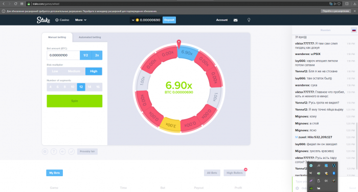Click the Windows Defender shield tray icon
Image resolution: width=358 pixels, height=192 pixels.
pos(326,173)
